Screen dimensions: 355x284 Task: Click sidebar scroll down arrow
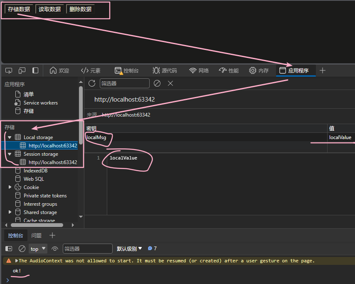point(81,217)
